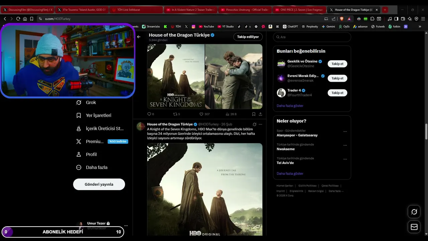
Task: Open Gizlilik Politikası footer link
Action: pyautogui.click(x=308, y=186)
